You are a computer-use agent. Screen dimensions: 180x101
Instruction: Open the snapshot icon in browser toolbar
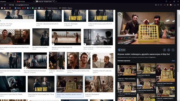tap(156, 5)
